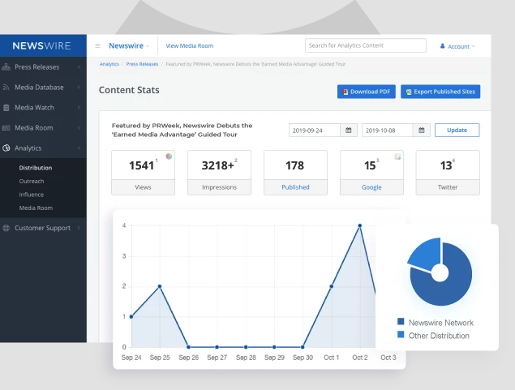Viewport: 515px width, 390px height.
Task: Click the Press Releases sidebar icon
Action: [x=6, y=67]
